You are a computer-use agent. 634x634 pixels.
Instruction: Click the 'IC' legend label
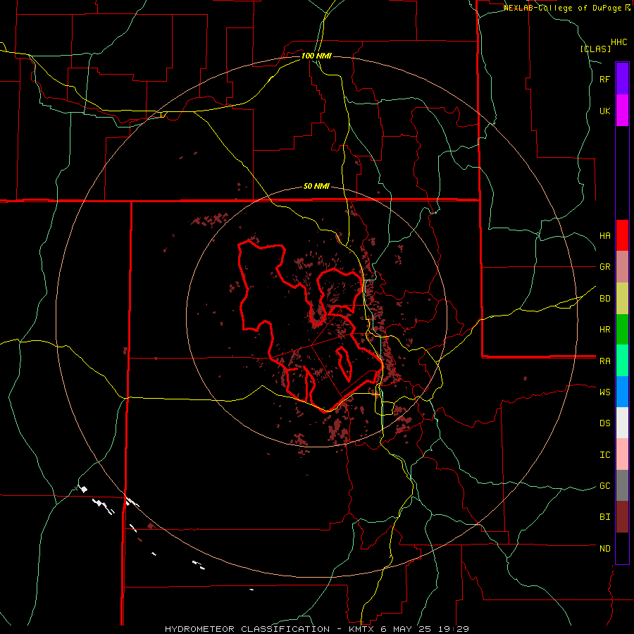(605, 455)
